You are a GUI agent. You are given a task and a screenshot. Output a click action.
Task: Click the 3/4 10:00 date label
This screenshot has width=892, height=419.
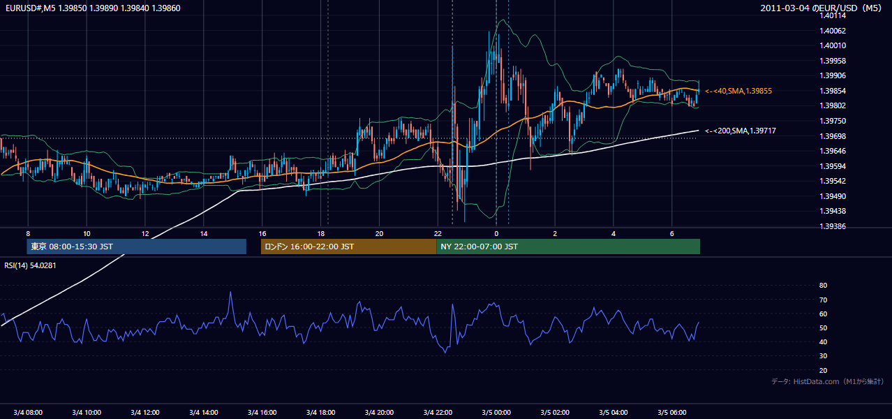87,413
